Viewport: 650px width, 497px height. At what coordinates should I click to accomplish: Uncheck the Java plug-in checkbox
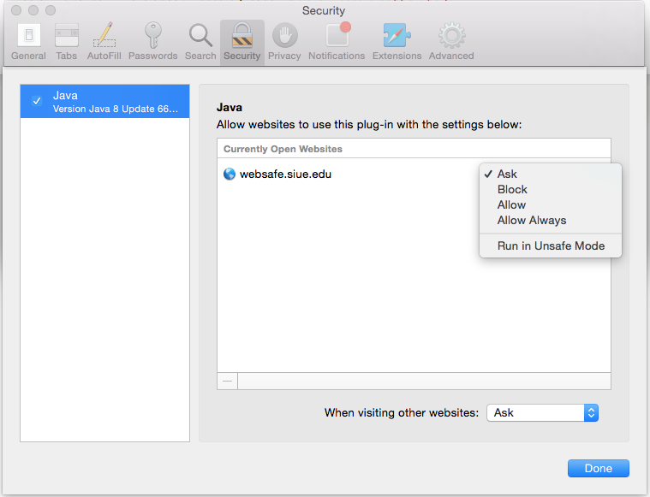tap(37, 101)
